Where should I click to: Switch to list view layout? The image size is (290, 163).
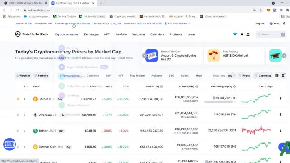coord(277,76)
